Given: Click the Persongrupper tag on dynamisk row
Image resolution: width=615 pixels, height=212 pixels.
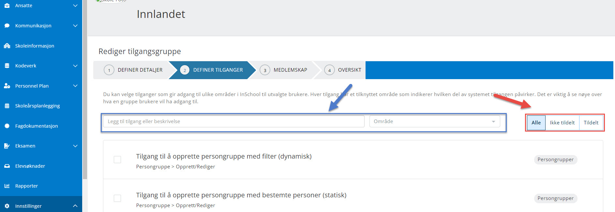Looking at the screenshot, I should point(555,160).
